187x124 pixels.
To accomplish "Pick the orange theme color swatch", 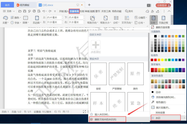I will click(x=169, y=36).
